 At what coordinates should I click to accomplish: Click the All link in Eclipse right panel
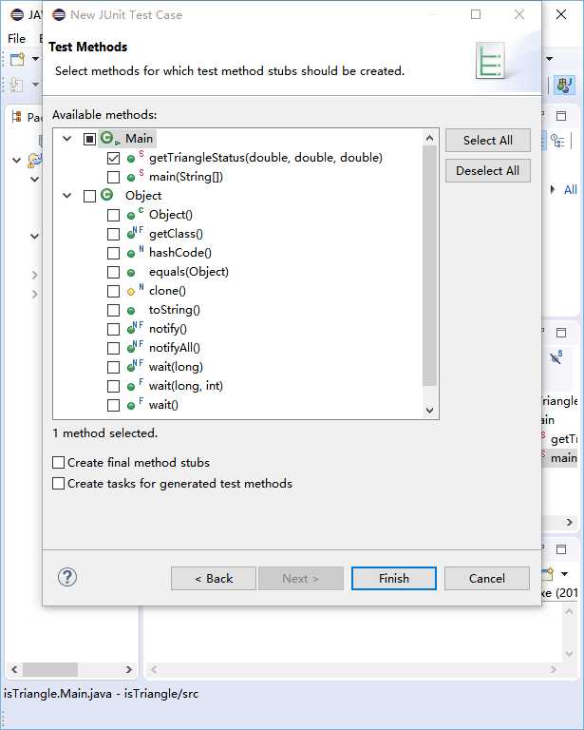click(x=570, y=190)
